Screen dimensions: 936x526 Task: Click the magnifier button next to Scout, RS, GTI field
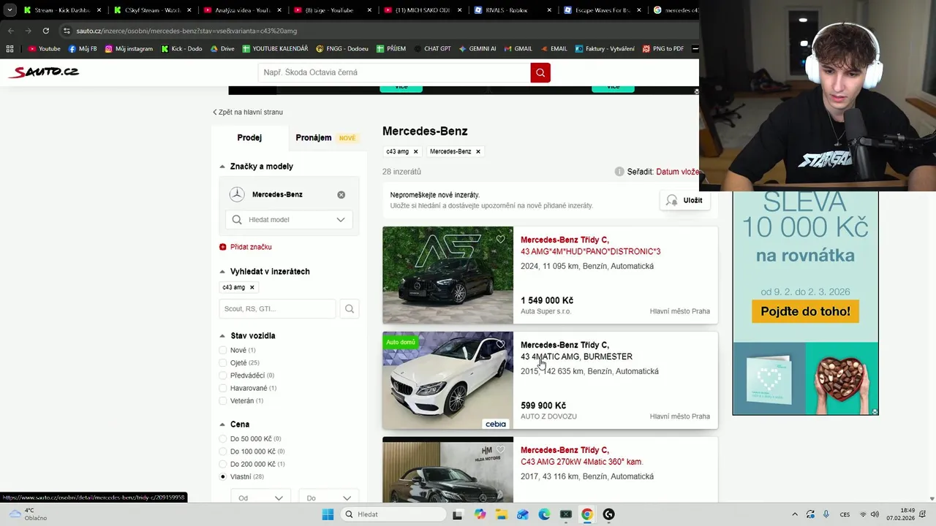click(x=350, y=309)
